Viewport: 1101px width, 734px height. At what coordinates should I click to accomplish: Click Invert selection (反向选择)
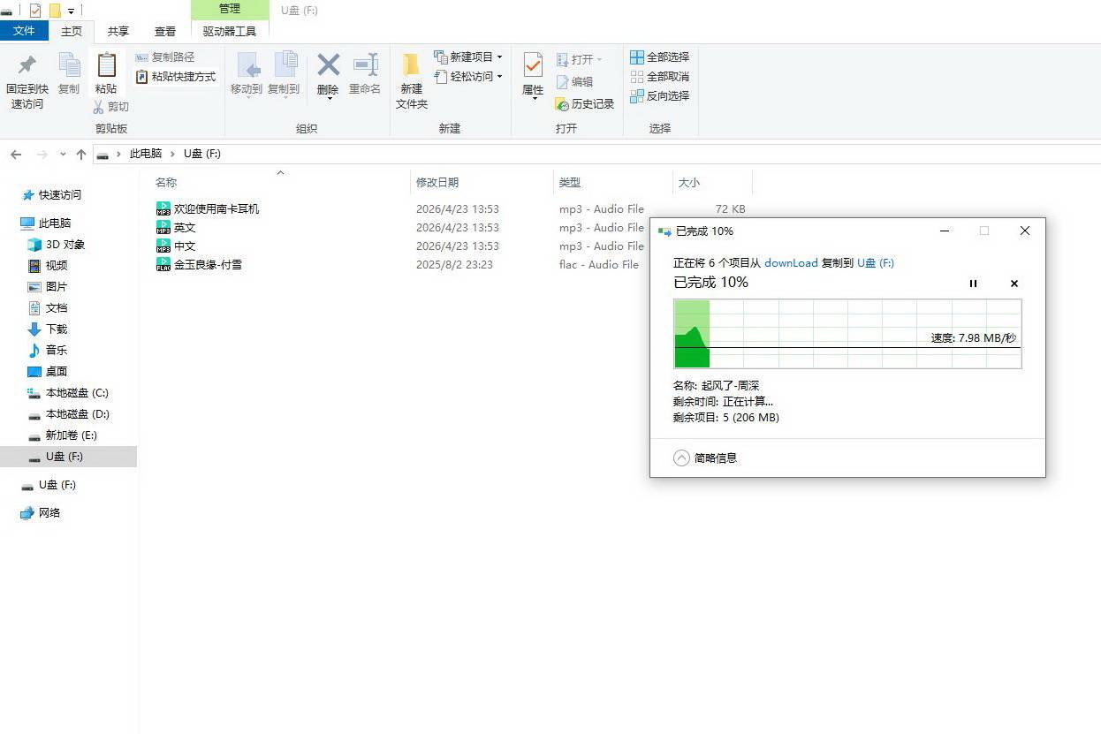pos(659,95)
